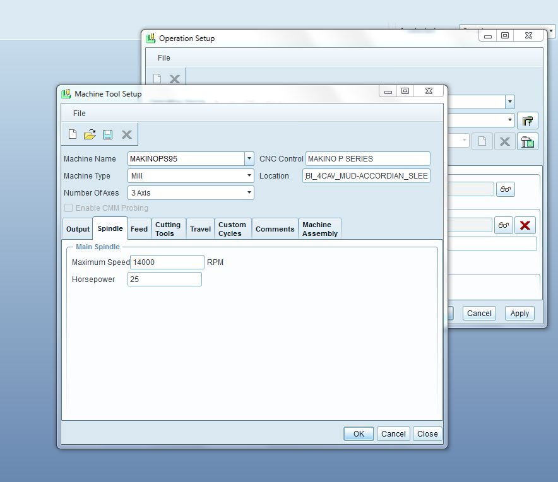The image size is (558, 482).
Task: Open machine file with the folder icon
Action: point(90,134)
